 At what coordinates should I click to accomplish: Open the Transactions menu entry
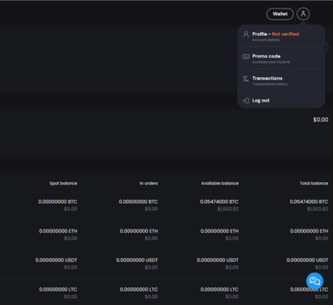click(x=281, y=80)
